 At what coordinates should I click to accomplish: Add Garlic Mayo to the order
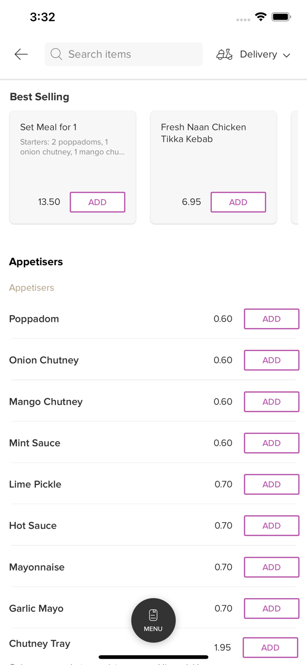tap(272, 608)
